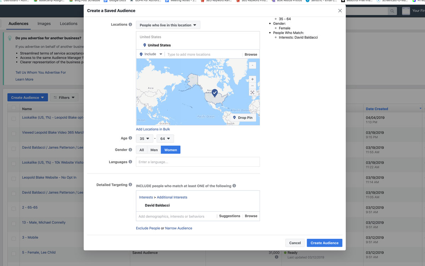425x266 pixels.
Task: Check the box for 2 - 65-65 row
Action: pyautogui.click(x=13, y=209)
